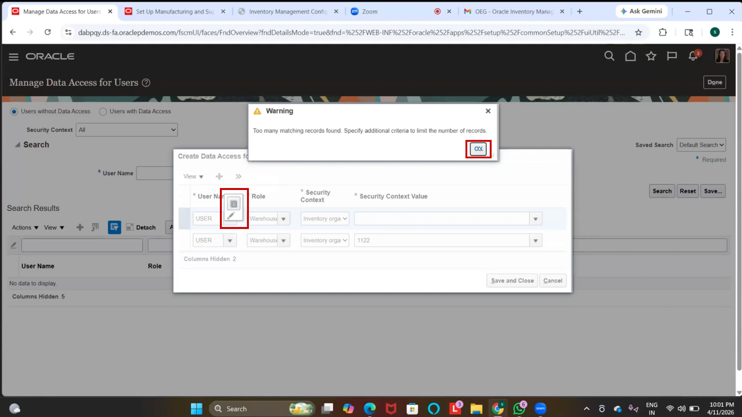Switch to Inventory Management Config tab
Viewport: 742px width, 417px height.
[x=288, y=12]
